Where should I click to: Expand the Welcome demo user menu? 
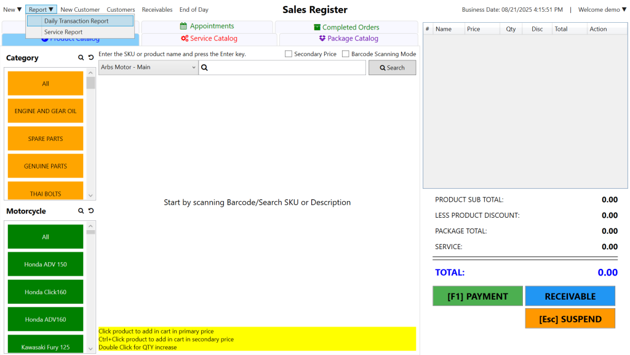pyautogui.click(x=602, y=10)
